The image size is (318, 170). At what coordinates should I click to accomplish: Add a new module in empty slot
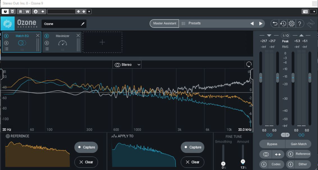tap(102, 42)
